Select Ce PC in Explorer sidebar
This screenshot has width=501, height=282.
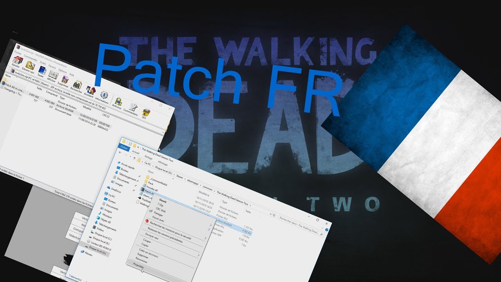[112, 195]
